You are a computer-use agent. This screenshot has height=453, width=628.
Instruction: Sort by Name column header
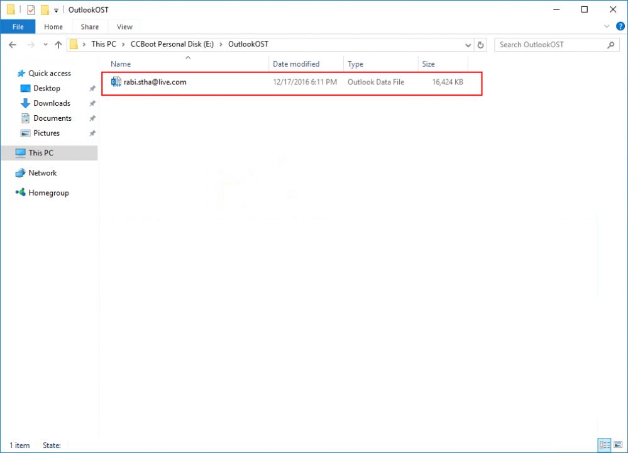[x=188, y=64]
